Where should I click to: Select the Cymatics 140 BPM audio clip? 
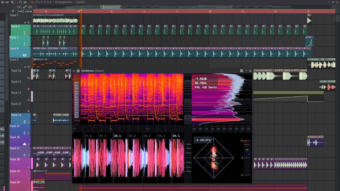(x=321, y=63)
